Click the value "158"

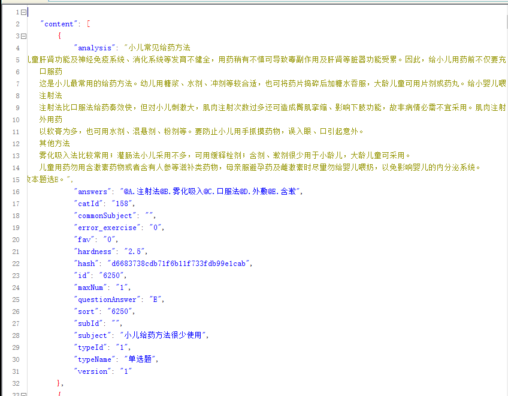tap(122, 204)
